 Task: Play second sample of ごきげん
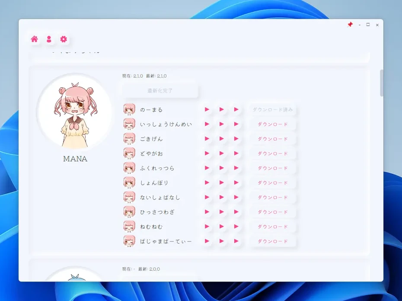[x=221, y=139]
